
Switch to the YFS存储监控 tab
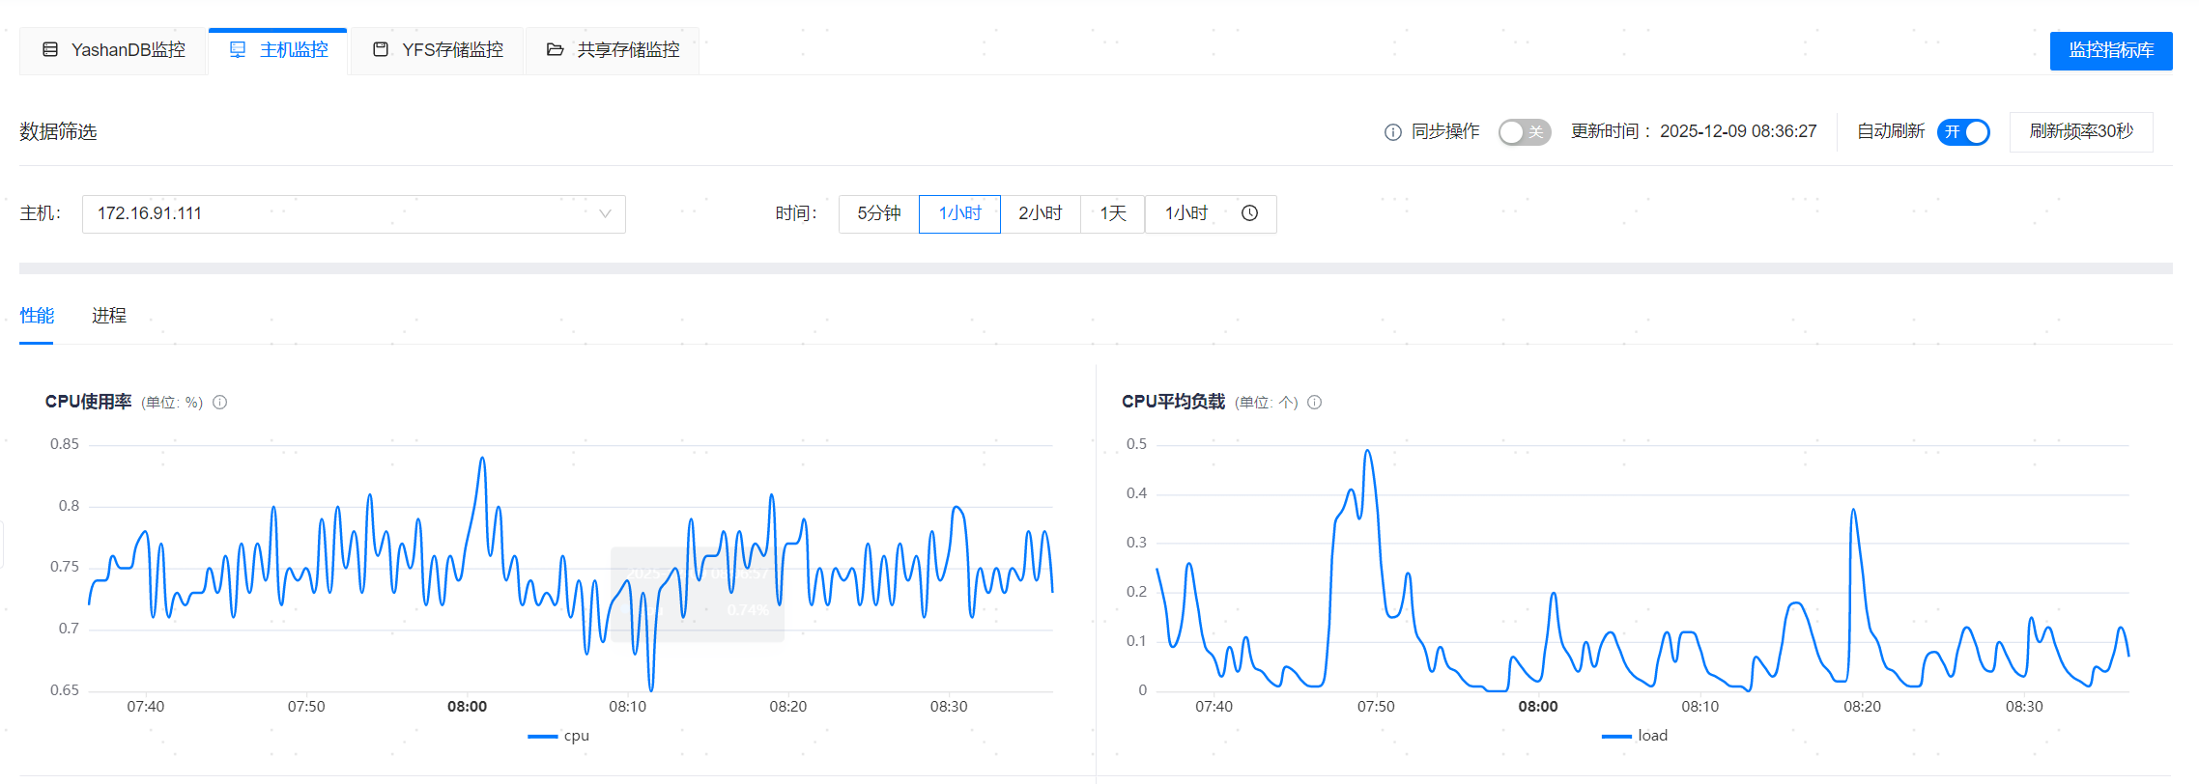438,50
